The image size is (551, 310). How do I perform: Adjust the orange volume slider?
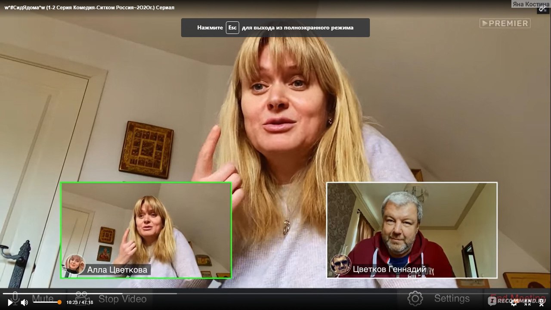pyautogui.click(x=47, y=302)
